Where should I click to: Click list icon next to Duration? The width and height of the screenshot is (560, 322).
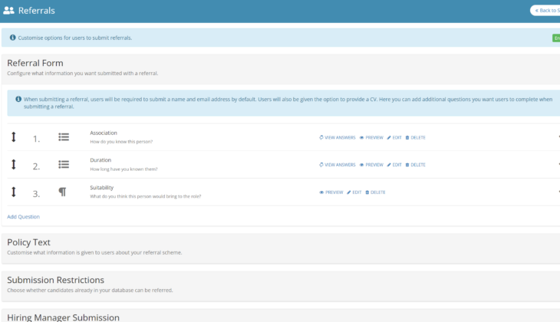click(x=64, y=165)
